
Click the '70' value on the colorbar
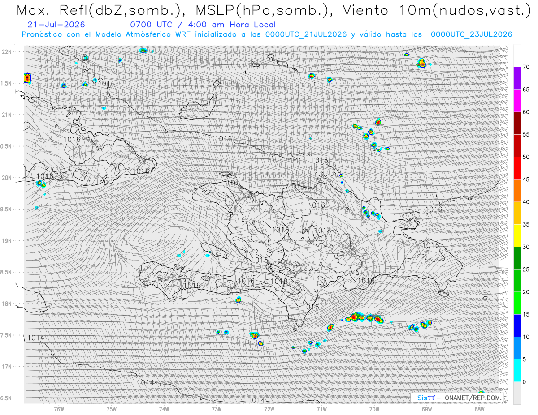click(526, 67)
